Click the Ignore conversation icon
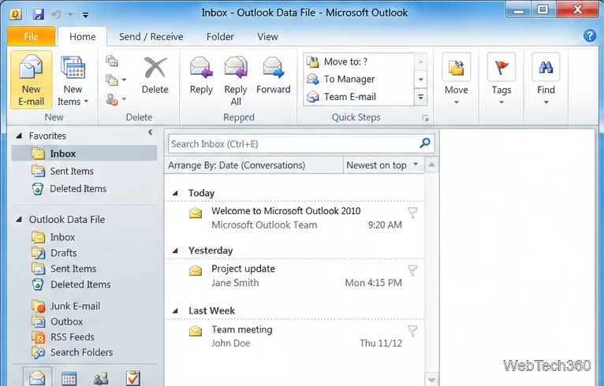Image resolution: width=604 pixels, height=386 pixels. coord(112,61)
